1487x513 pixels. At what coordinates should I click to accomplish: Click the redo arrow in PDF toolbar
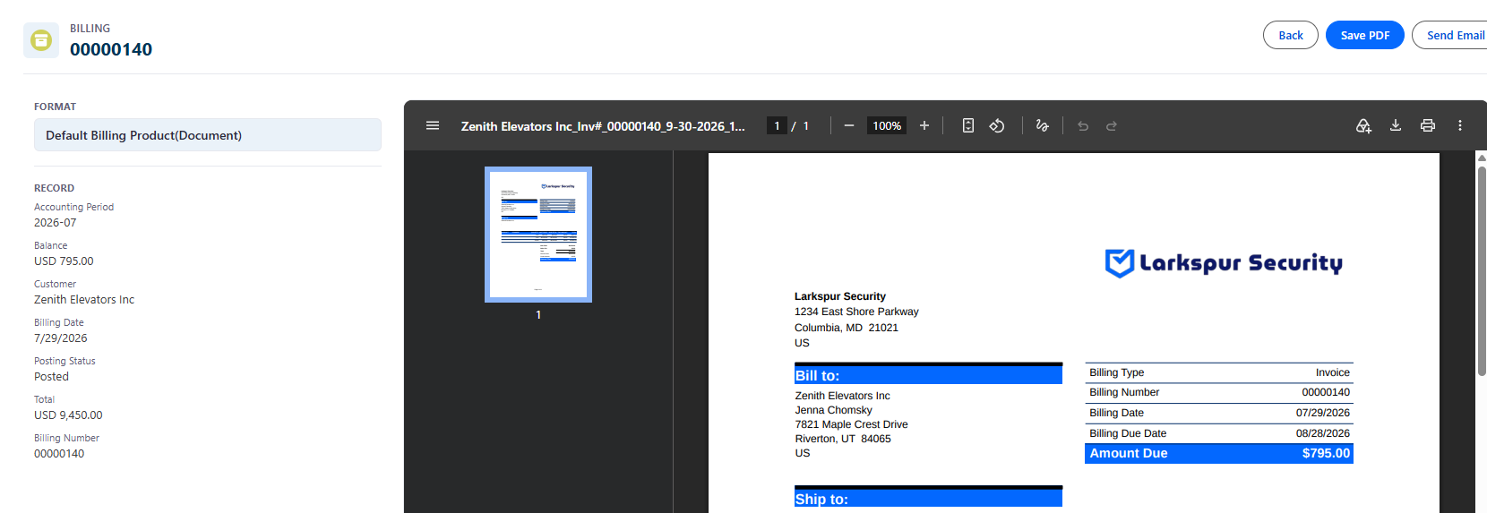click(x=1112, y=126)
